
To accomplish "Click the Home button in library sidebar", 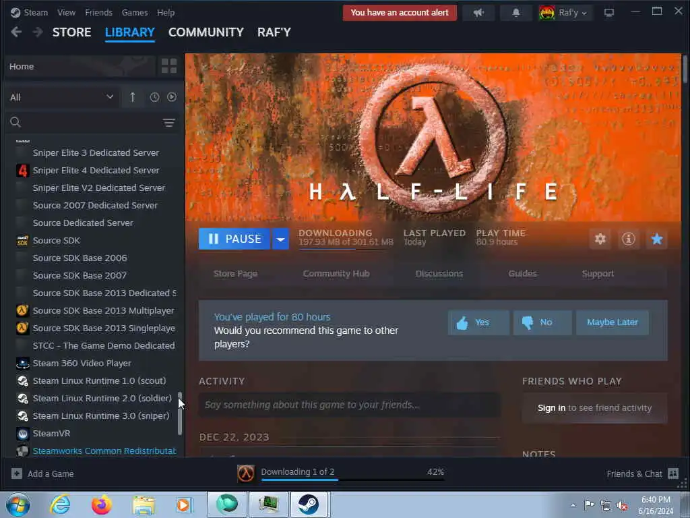I will 80,66.
